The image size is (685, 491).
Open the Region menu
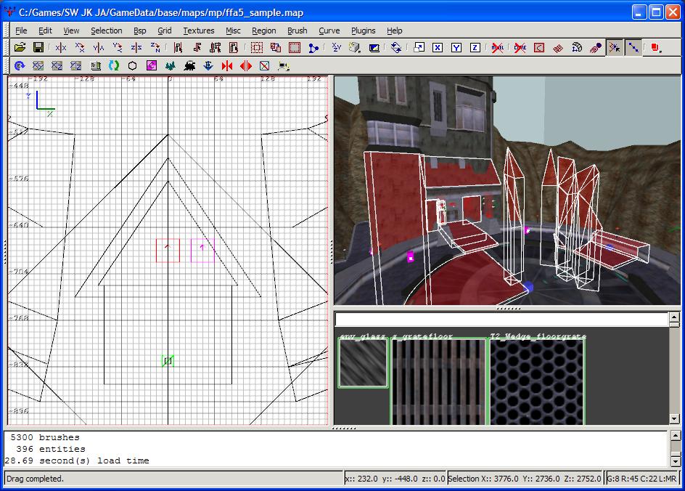[264, 31]
